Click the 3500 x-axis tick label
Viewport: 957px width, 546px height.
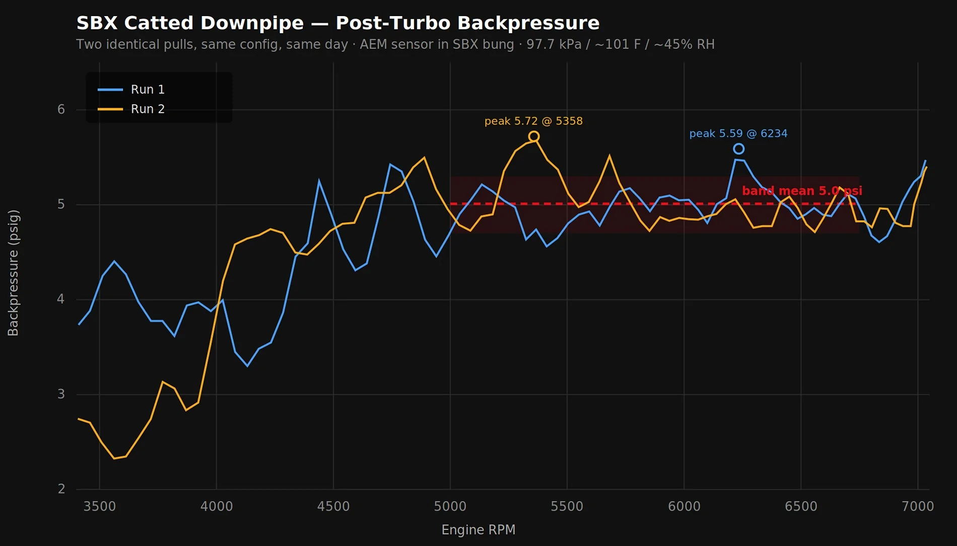100,506
